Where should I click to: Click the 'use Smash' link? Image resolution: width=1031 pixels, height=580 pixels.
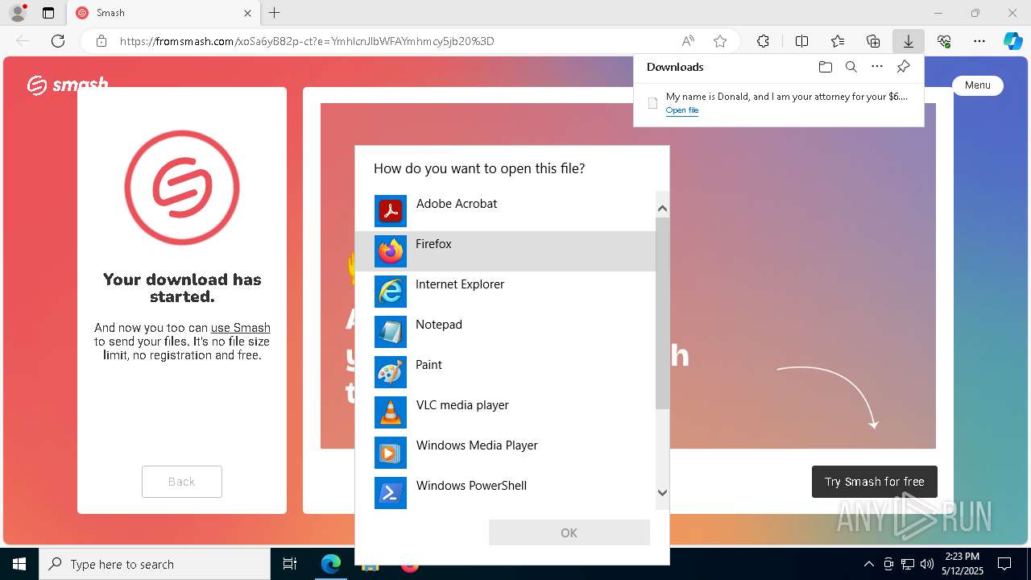click(x=240, y=328)
